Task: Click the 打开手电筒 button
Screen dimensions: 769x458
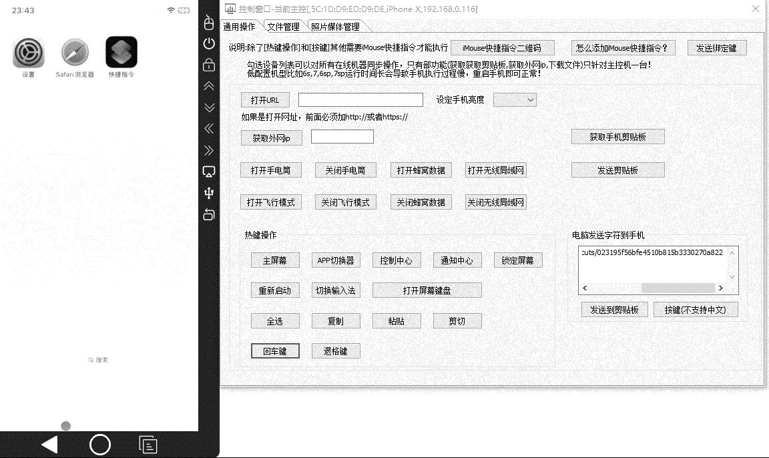Action: (271, 170)
